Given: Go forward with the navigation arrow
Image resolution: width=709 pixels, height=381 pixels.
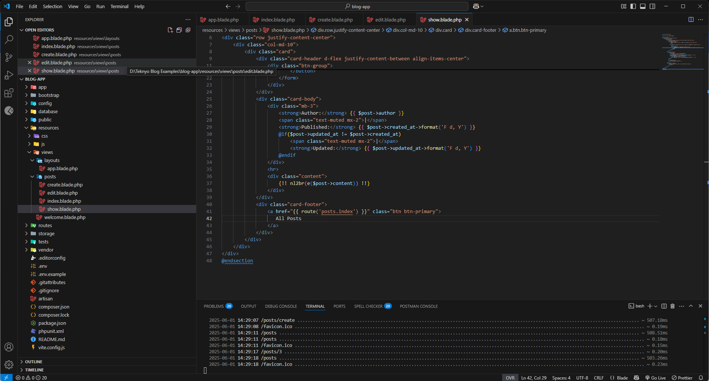Looking at the screenshot, I should [238, 6].
